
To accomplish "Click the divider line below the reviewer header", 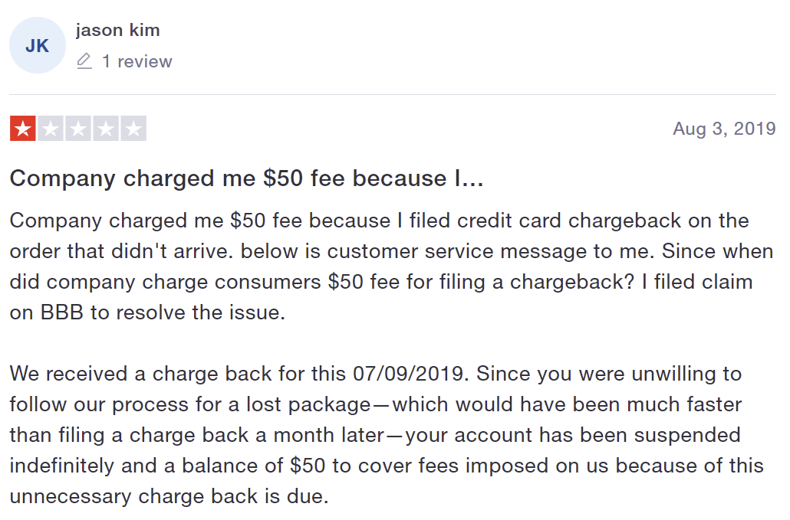I will point(393,95).
